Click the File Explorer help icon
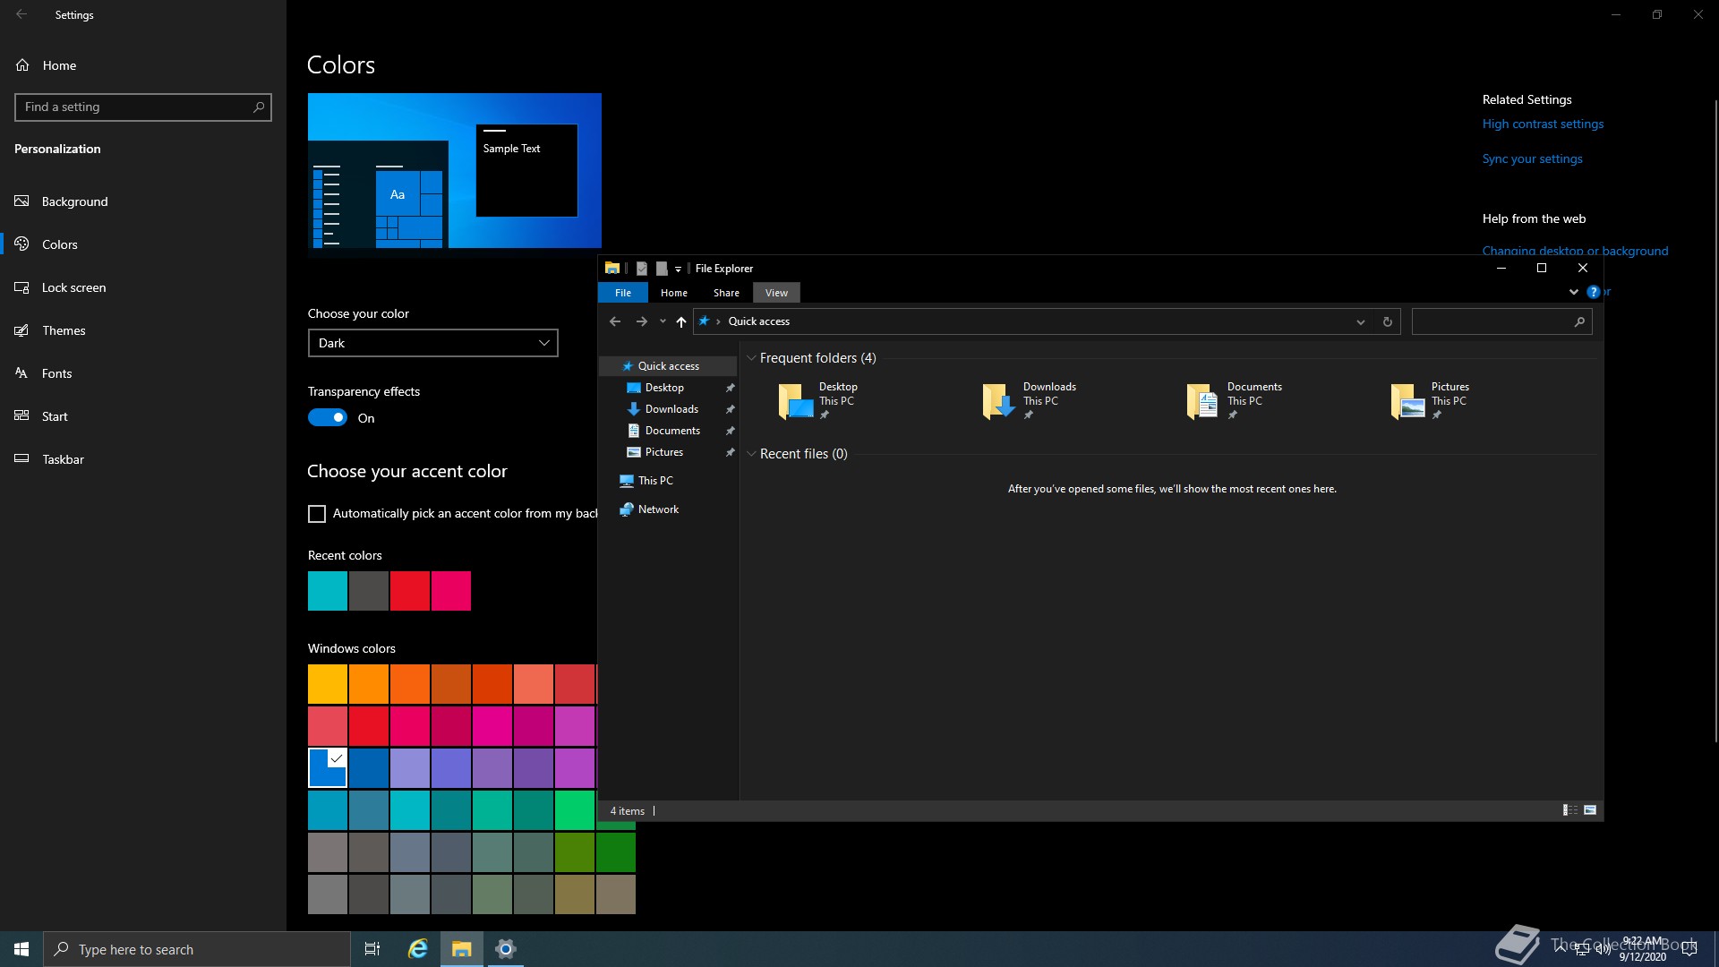1719x967 pixels. pos(1593,292)
